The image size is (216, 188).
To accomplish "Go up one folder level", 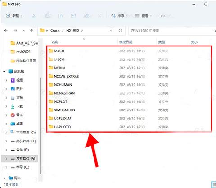I will [x=31, y=31].
